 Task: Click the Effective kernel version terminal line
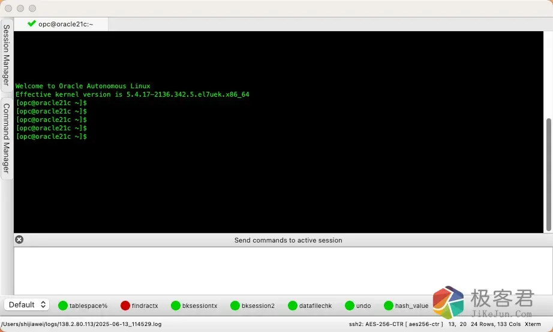click(x=133, y=94)
